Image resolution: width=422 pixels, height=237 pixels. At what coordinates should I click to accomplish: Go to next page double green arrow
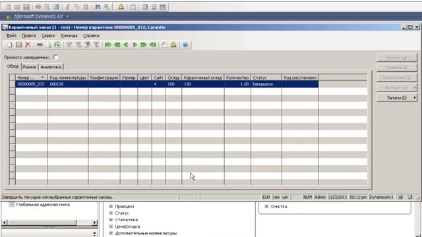coord(144,45)
